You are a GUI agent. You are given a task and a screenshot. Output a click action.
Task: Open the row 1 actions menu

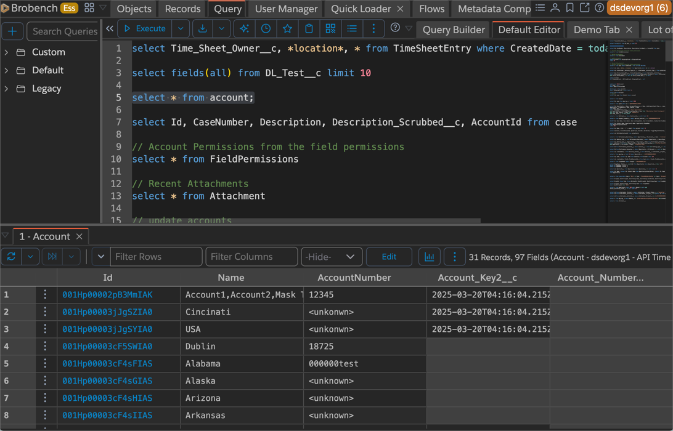point(45,295)
